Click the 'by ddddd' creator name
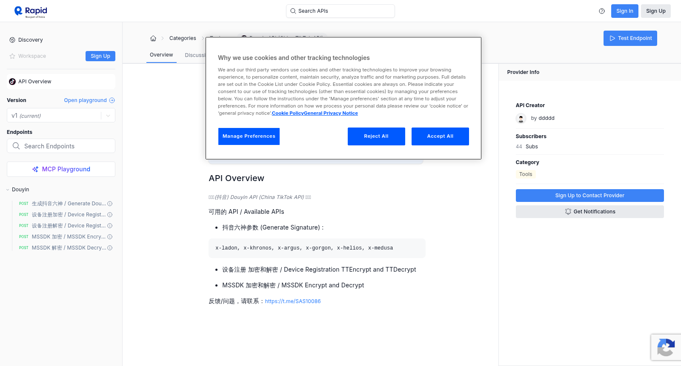Viewport: 681px width, 366px height. (x=543, y=118)
